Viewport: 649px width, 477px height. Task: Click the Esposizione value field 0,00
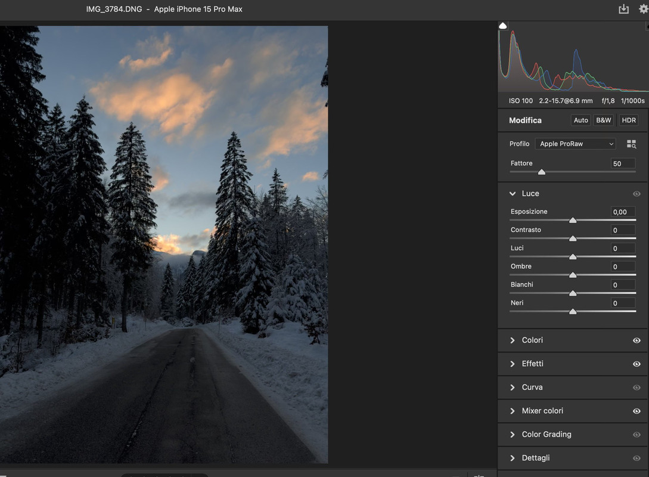(623, 212)
